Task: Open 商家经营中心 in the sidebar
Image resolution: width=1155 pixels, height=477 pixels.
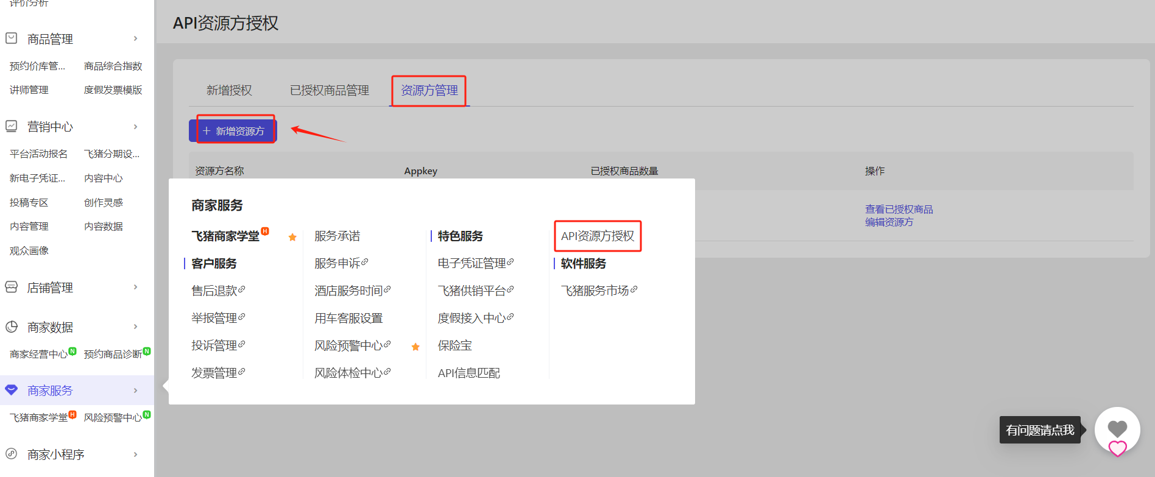Action: pyautogui.click(x=39, y=354)
